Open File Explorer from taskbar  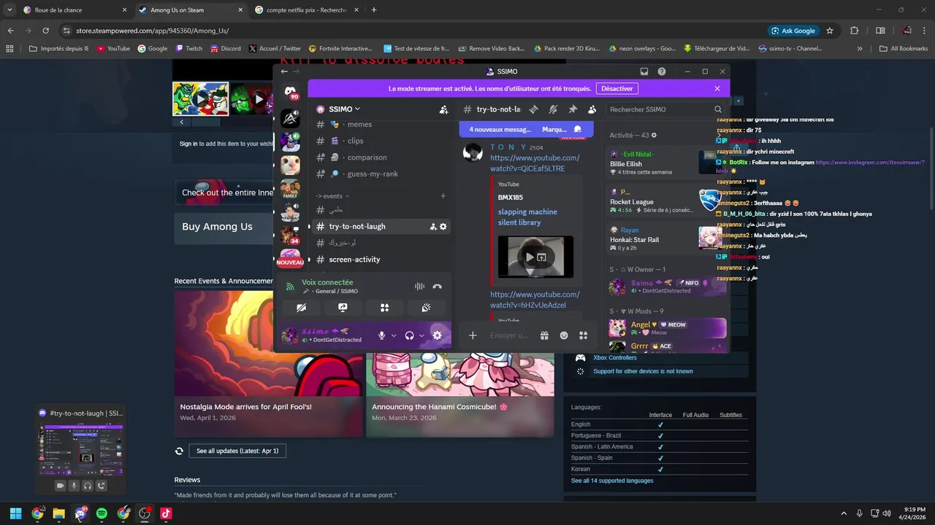pyautogui.click(x=58, y=513)
